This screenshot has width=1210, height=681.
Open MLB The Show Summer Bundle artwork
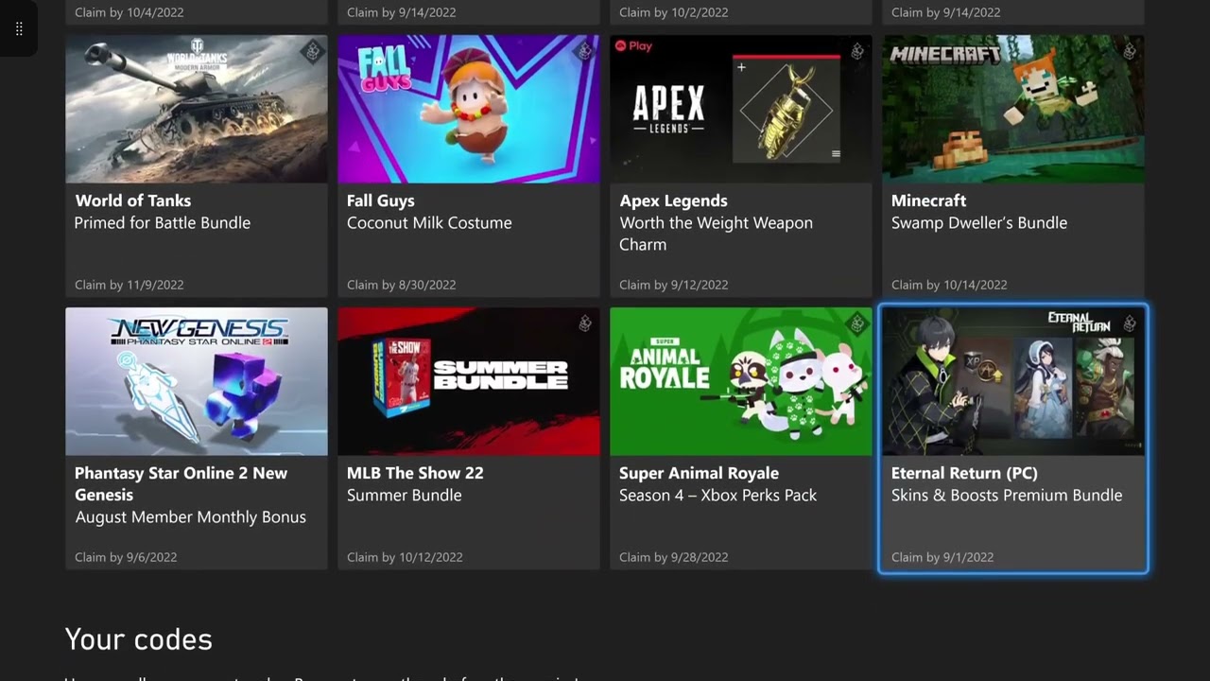point(469,381)
